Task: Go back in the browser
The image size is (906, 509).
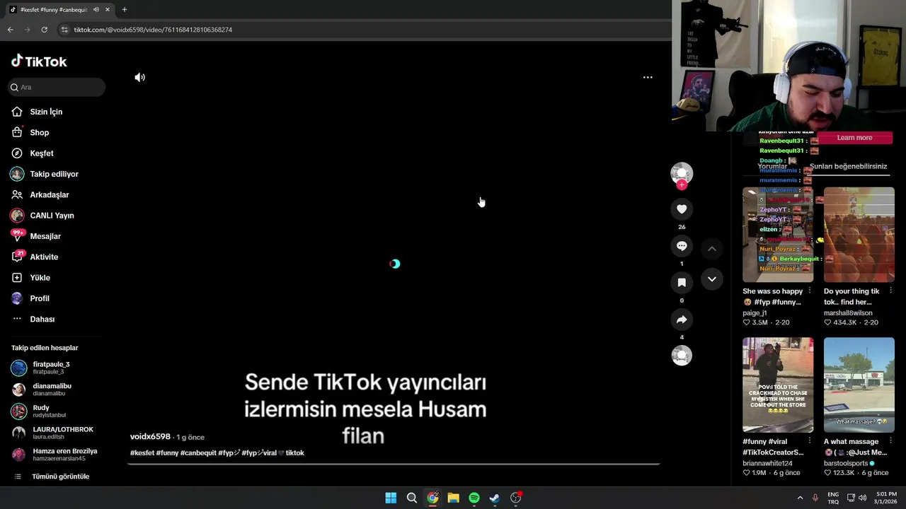Action: [10, 30]
